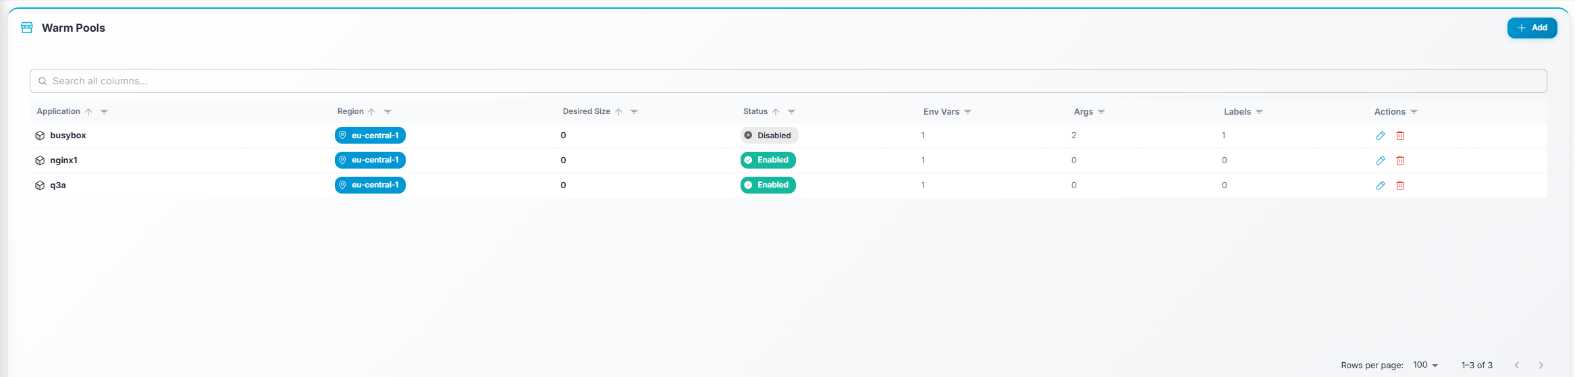This screenshot has height=377, width=1575.
Task: Click the Add warm pool button
Action: (x=1532, y=28)
